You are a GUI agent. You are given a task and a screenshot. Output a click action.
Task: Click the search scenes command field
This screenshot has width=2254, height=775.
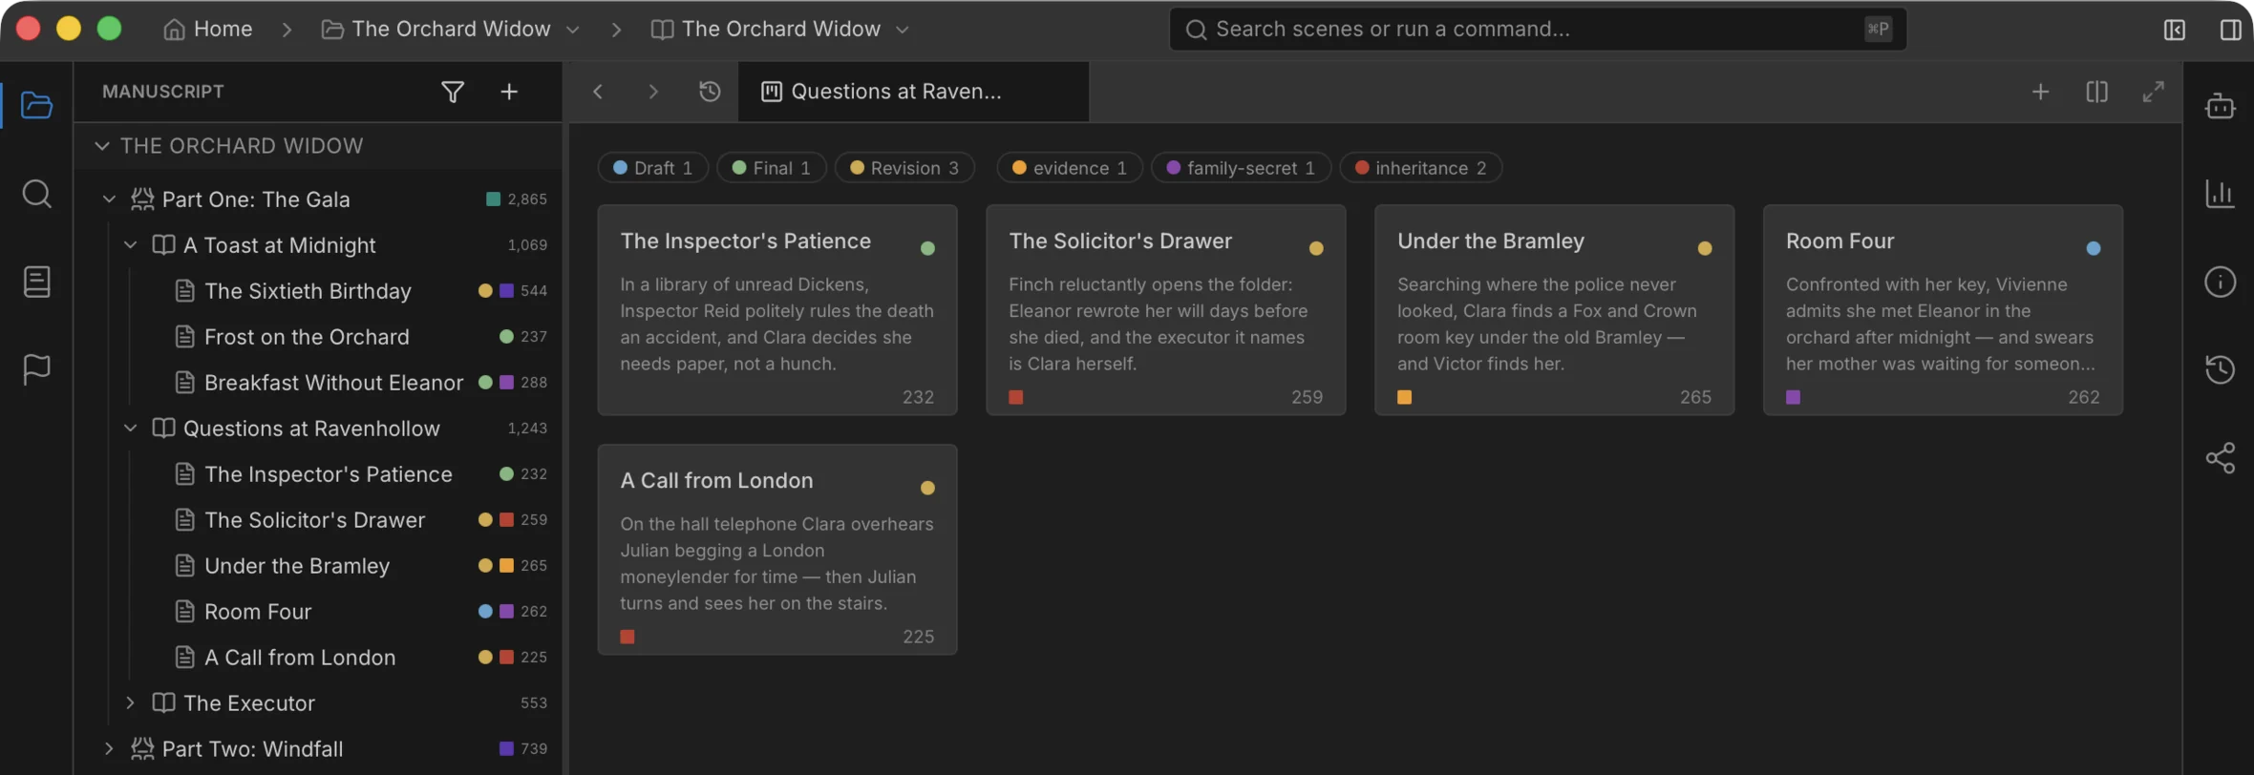point(1538,30)
